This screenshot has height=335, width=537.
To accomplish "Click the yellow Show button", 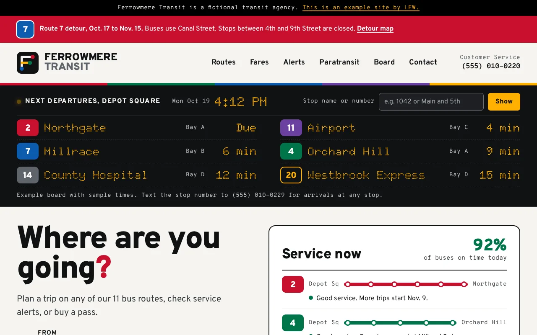I will [x=504, y=102].
